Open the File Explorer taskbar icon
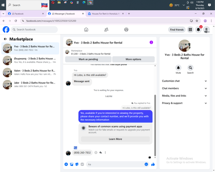The width and height of the screenshot is (215, 172). click(59, 3)
